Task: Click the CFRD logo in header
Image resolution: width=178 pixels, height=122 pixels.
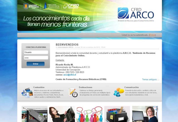Action: pyautogui.click(x=71, y=6)
